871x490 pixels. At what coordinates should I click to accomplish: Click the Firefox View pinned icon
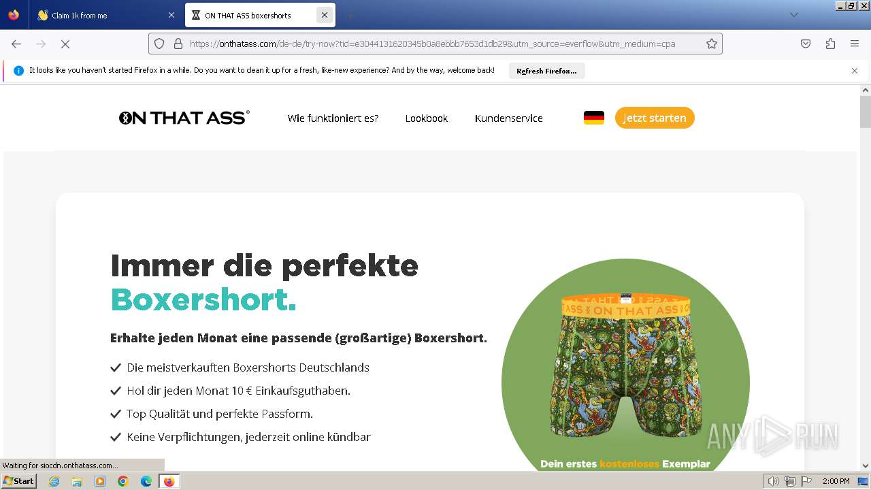point(14,15)
